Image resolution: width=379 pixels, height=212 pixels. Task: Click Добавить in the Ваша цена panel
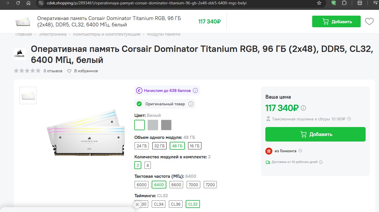tap(315, 134)
